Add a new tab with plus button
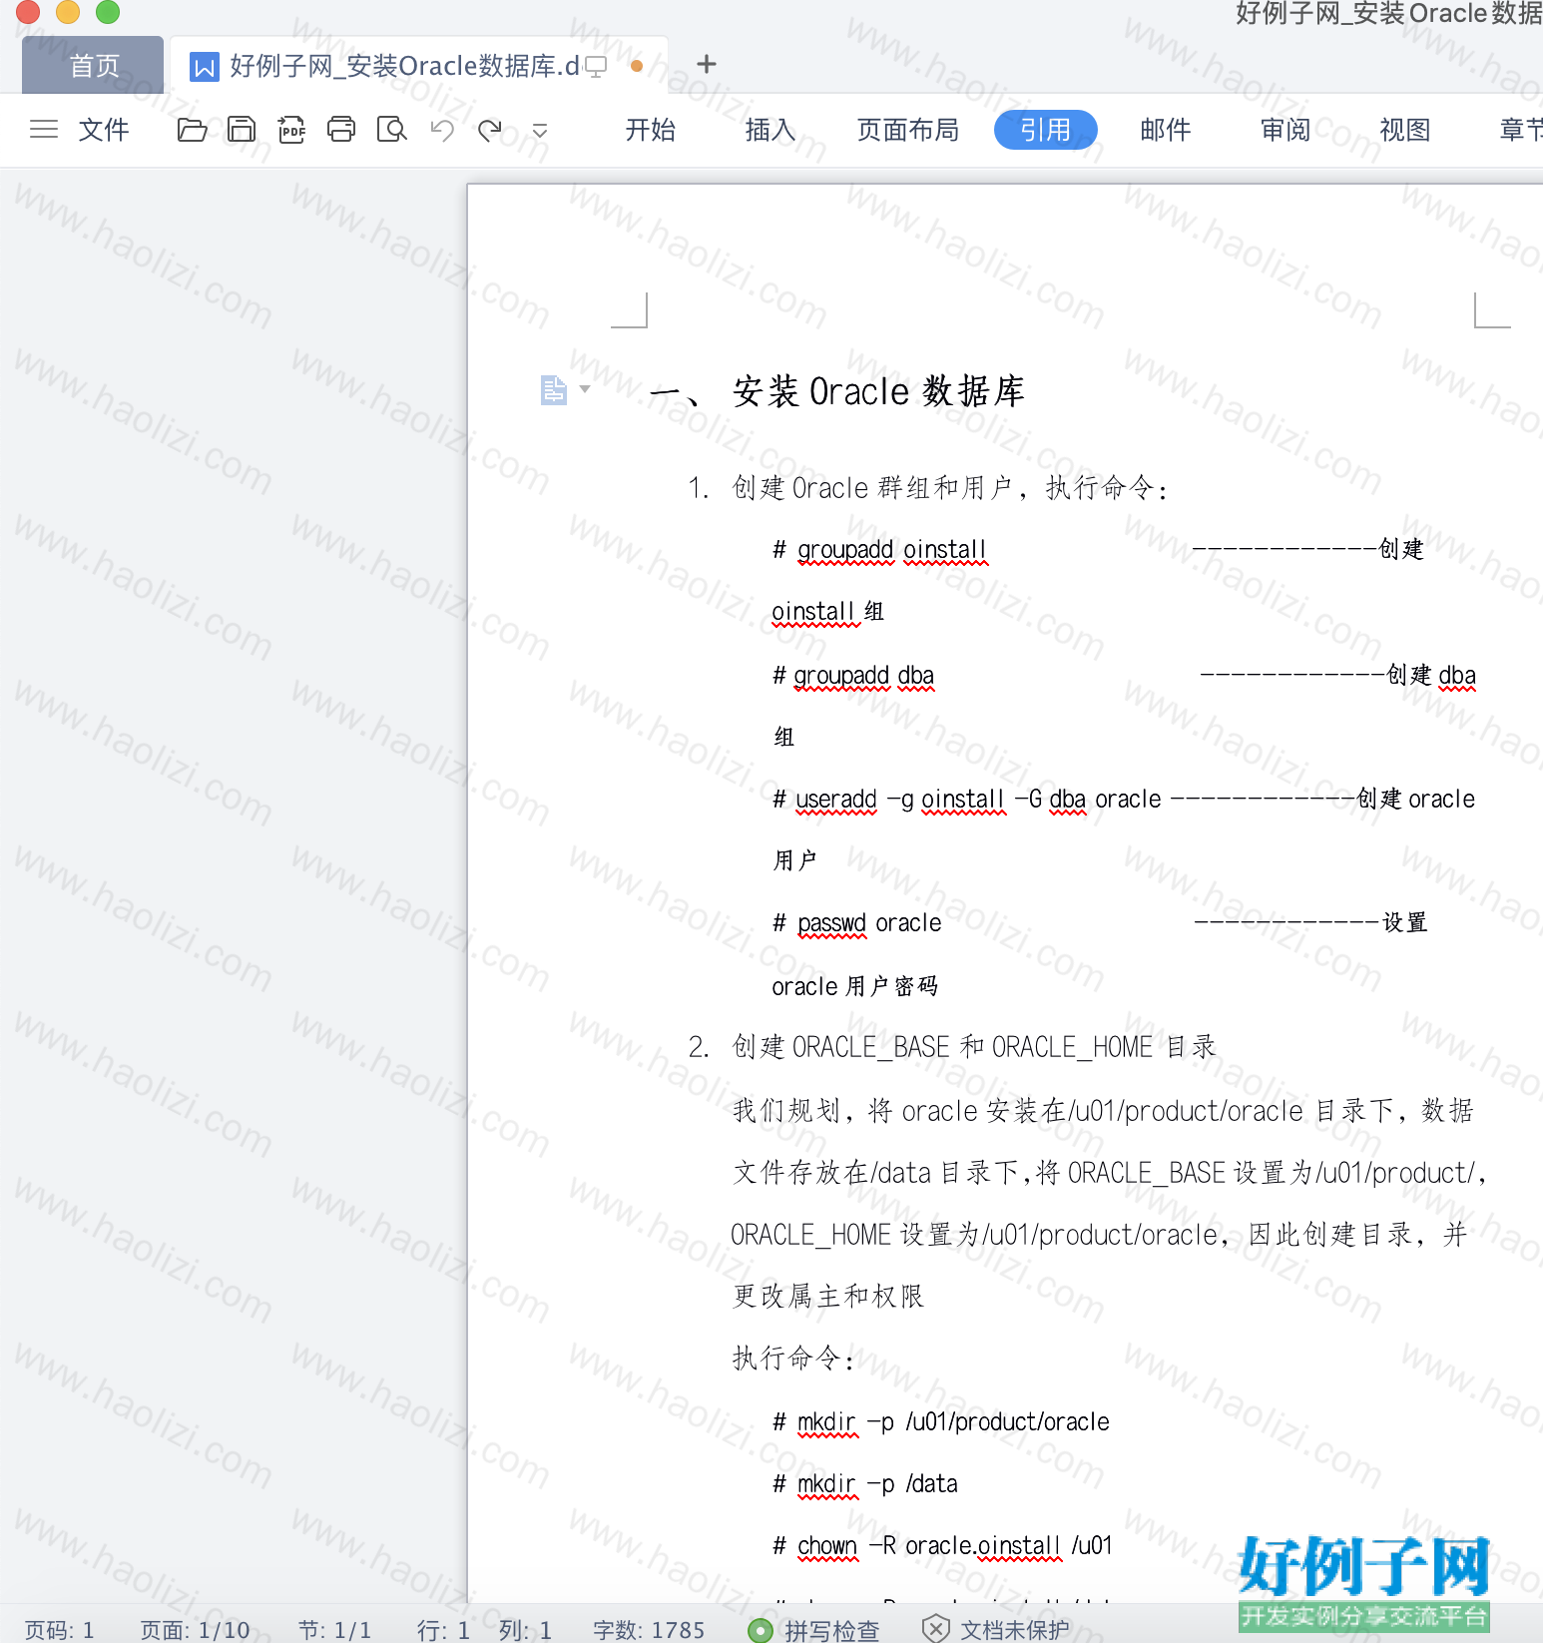Screen dimensions: 1543x1643 pyautogui.click(x=707, y=64)
